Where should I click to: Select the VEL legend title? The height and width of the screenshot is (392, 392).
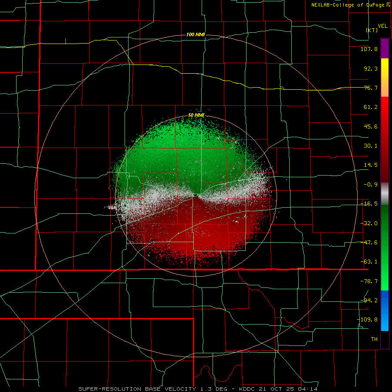382,26
